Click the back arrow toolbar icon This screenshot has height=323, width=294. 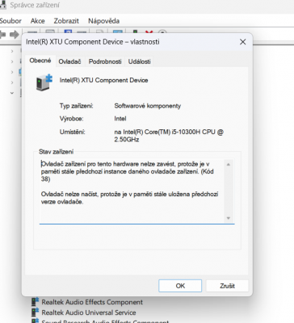click(x=2, y=35)
